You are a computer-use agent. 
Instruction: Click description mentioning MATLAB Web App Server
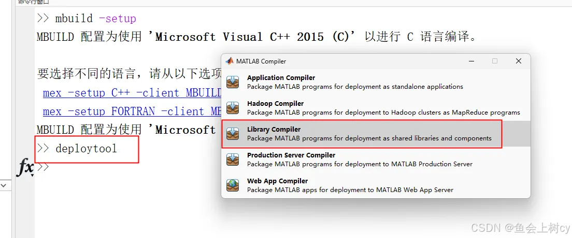pos(350,189)
